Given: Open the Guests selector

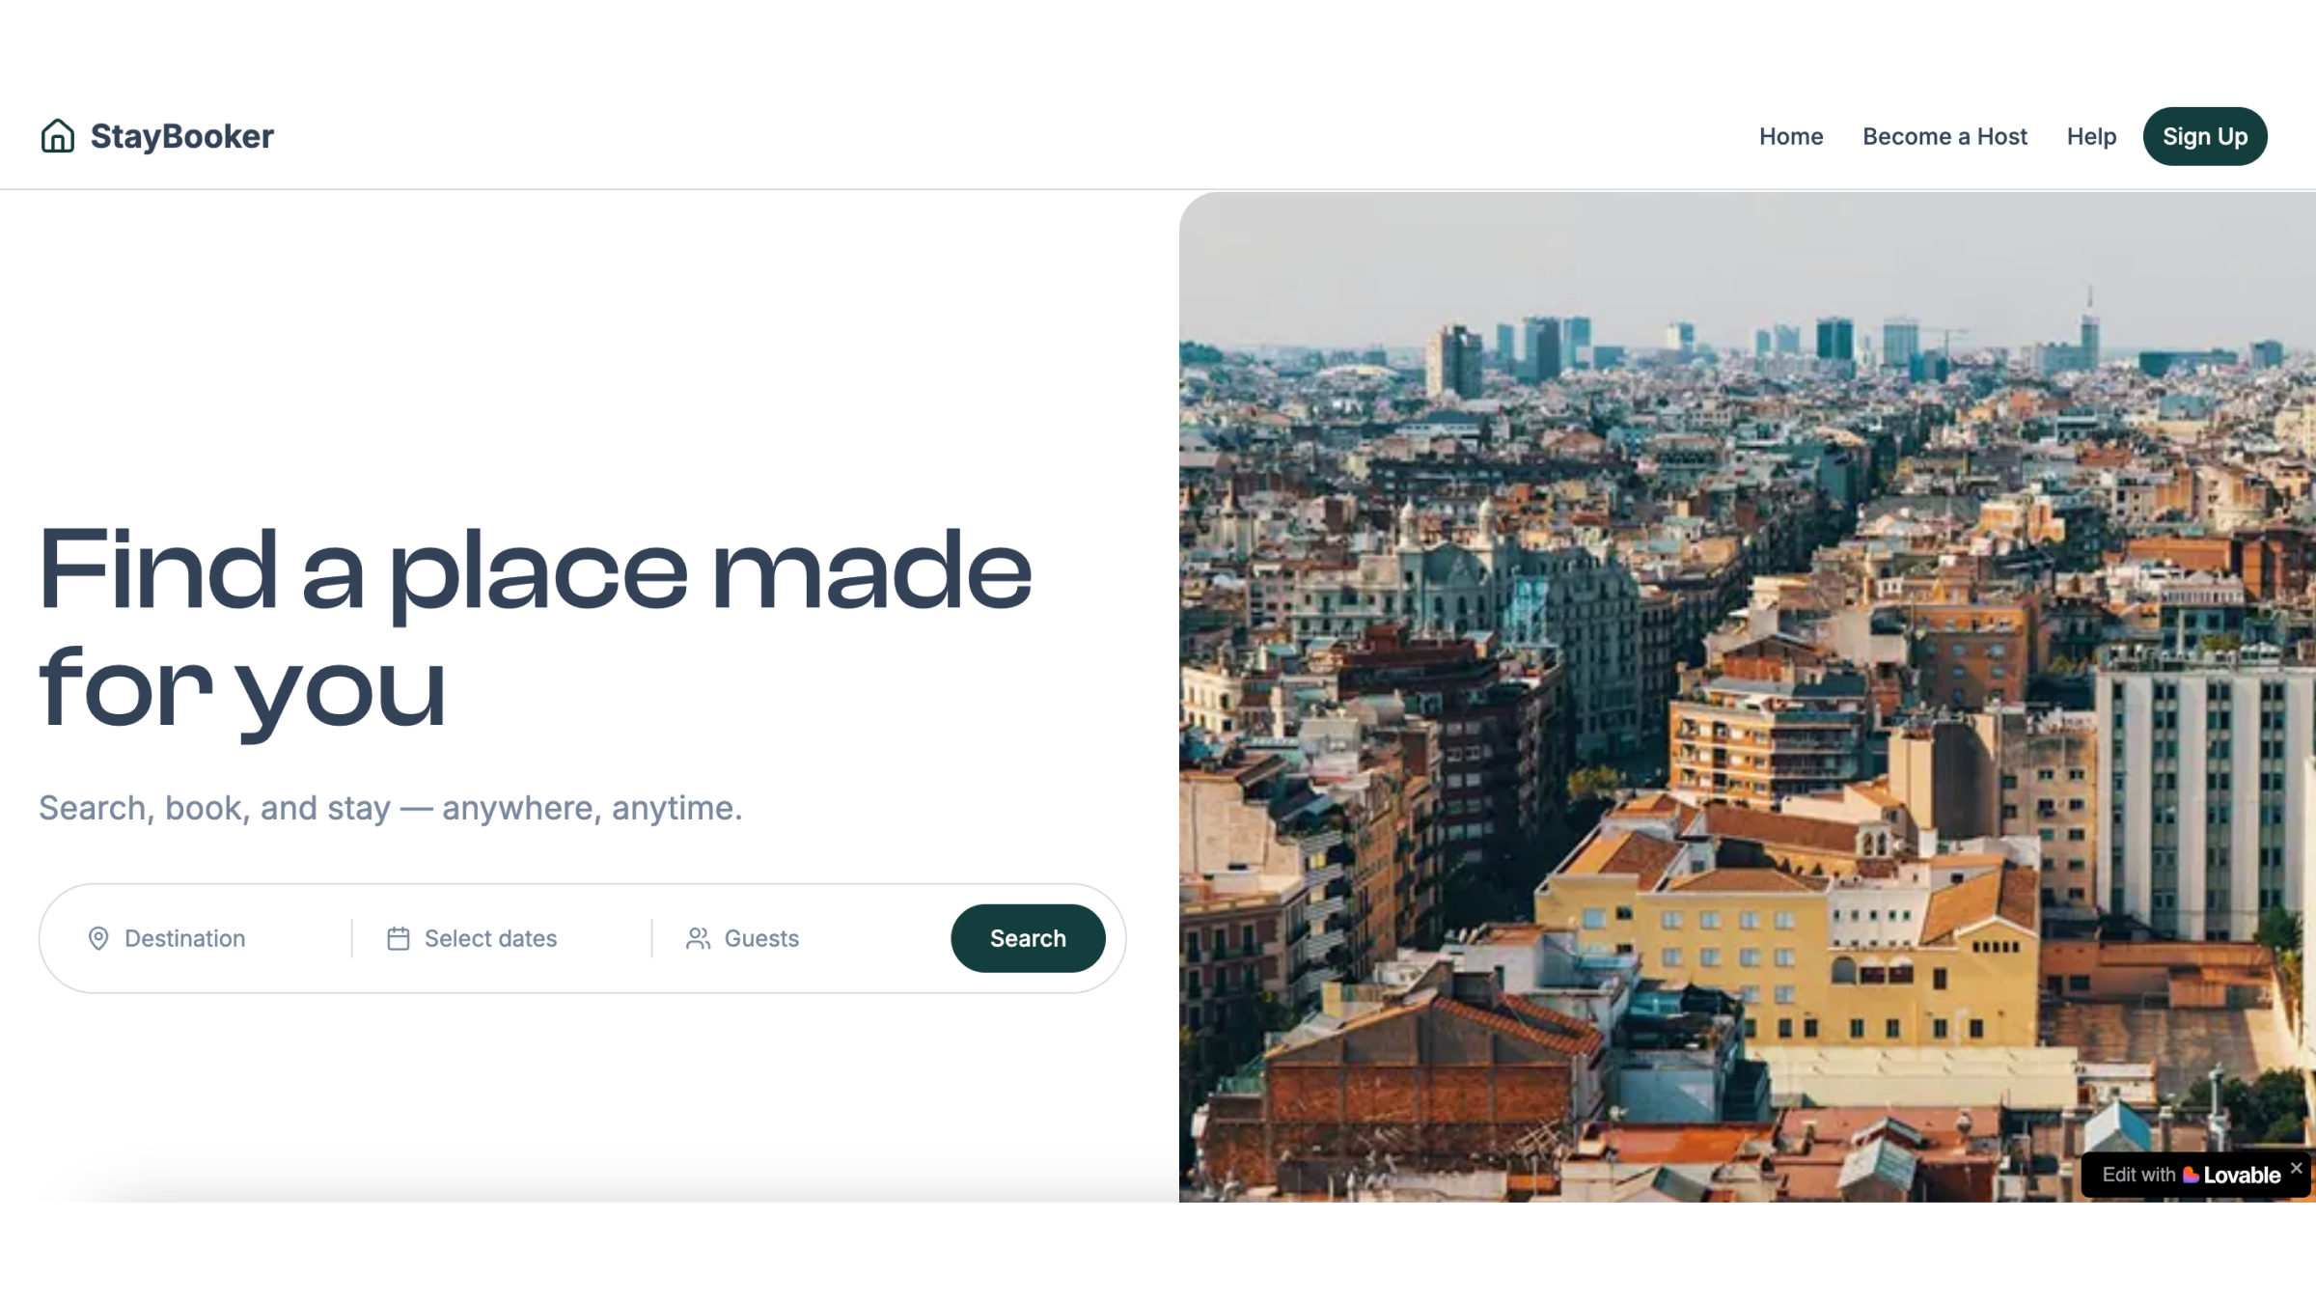Looking at the screenshot, I should tap(761, 938).
